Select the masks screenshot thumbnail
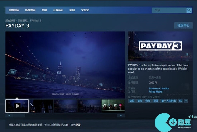Image resolution: width=197 pixels, height=132 pixels. tap(113, 106)
